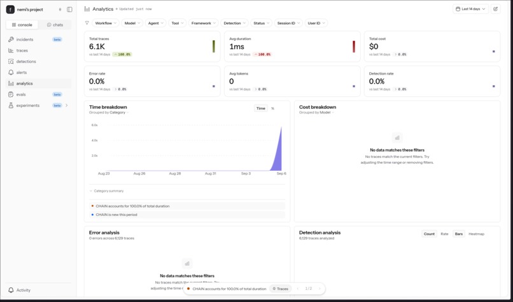The image size is (513, 302).
Task: Expand the experiments submenu chevron
Action: (67, 106)
